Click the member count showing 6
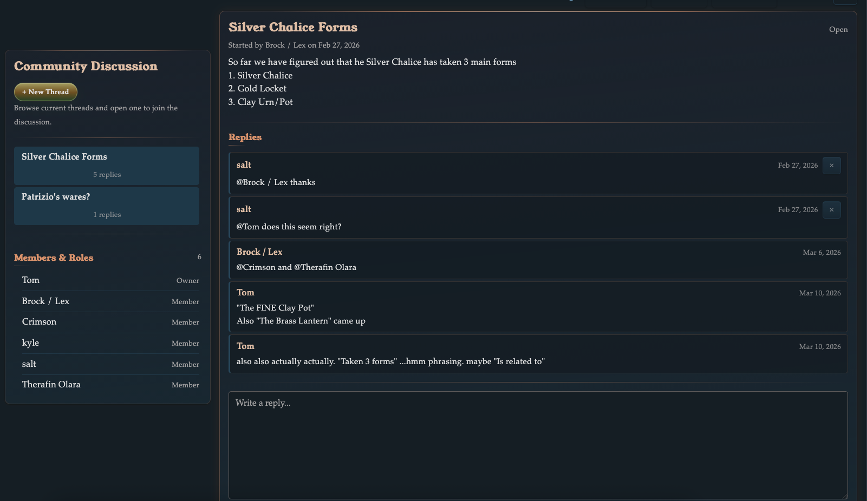 (199, 257)
